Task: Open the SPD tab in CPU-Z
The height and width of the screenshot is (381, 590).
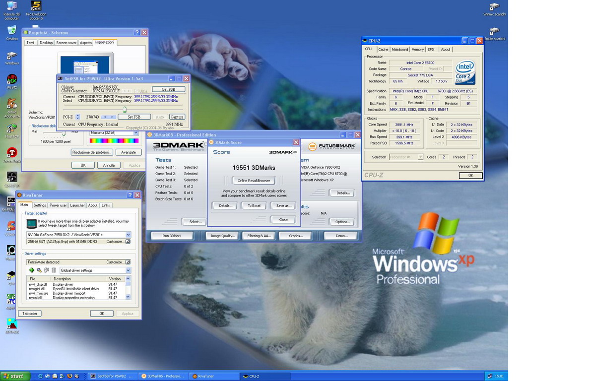Action: point(431,50)
